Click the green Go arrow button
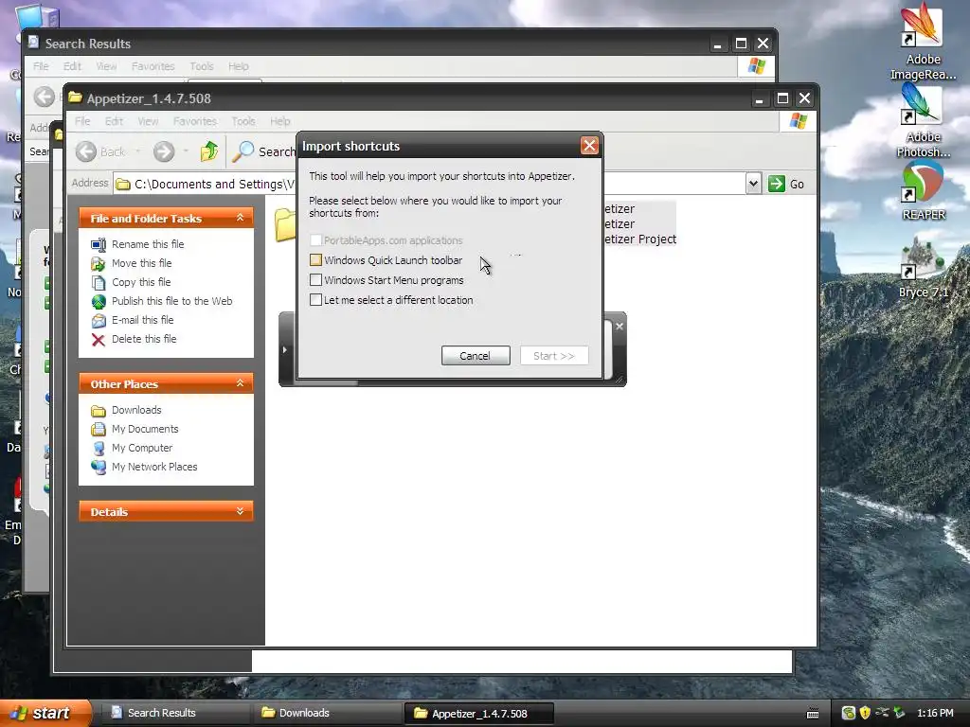 [x=777, y=184]
